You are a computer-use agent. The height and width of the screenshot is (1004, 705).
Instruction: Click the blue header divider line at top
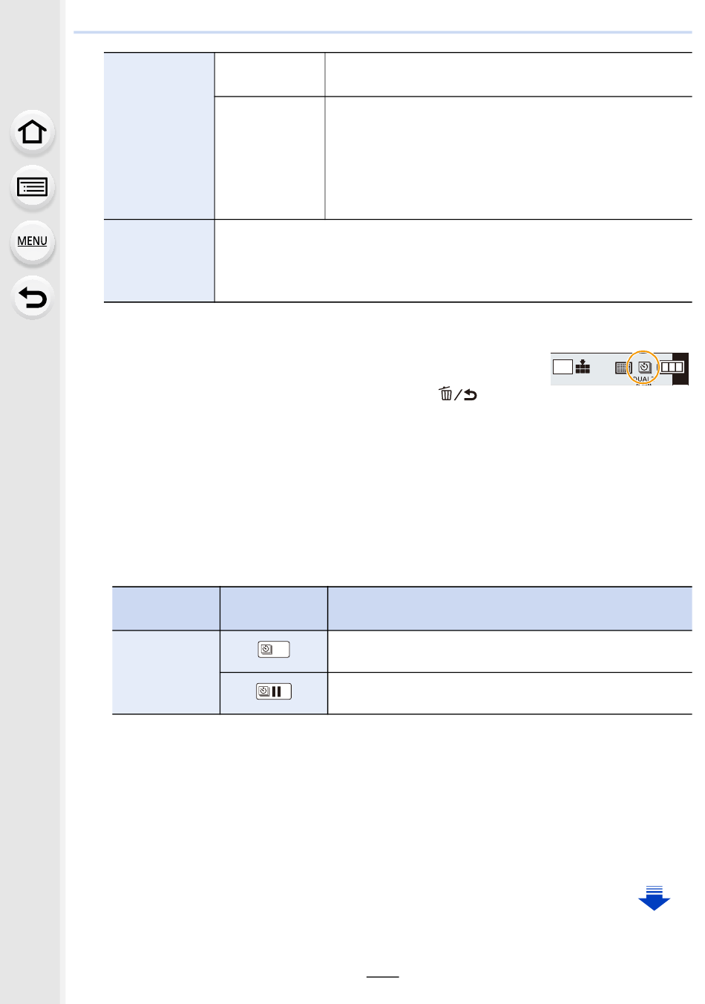[x=383, y=33]
